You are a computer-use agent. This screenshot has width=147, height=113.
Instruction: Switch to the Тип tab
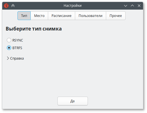click(x=24, y=16)
